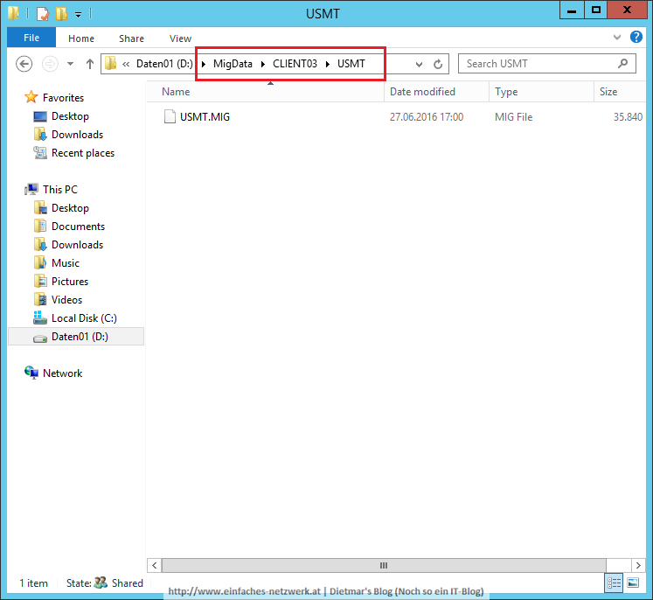The height and width of the screenshot is (600, 653).
Task: Switch to the View ribbon tab
Action: click(180, 38)
